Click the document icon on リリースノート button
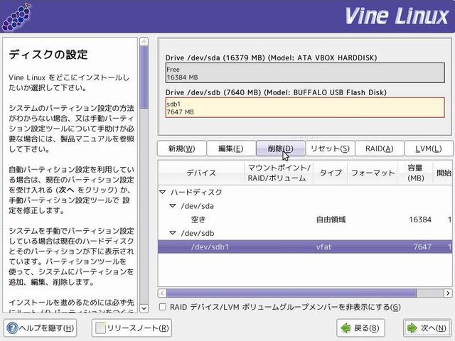The image size is (455, 341). pyautogui.click(x=100, y=328)
